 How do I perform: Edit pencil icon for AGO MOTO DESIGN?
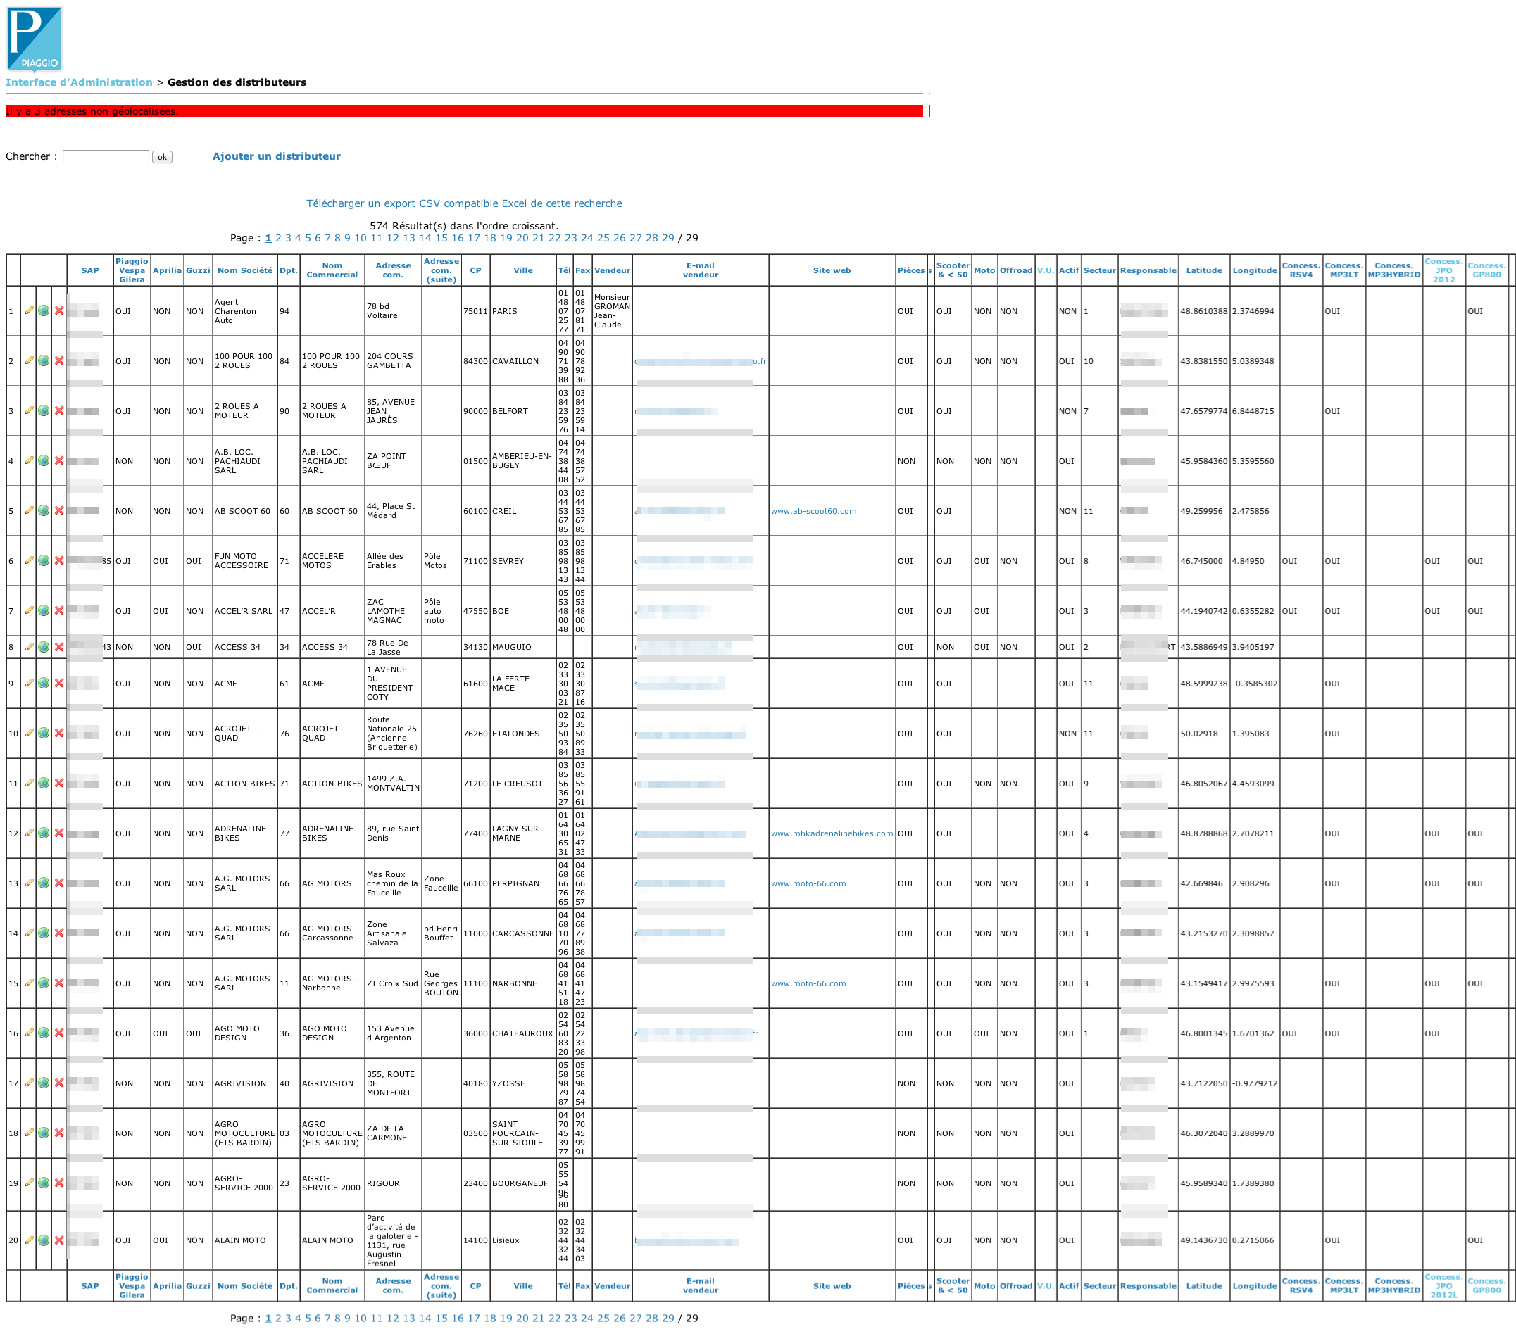click(x=29, y=1032)
